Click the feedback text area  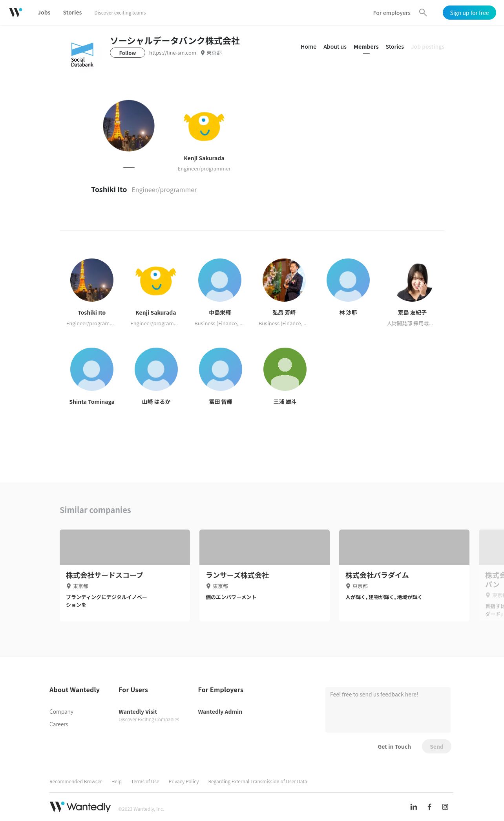coord(388,709)
